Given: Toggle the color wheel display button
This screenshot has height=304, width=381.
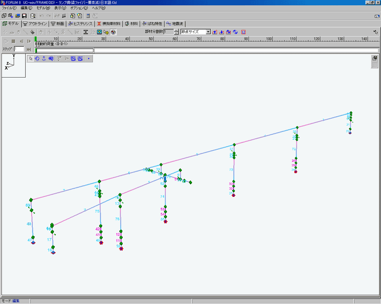Looking at the screenshot, I should tap(113, 32).
